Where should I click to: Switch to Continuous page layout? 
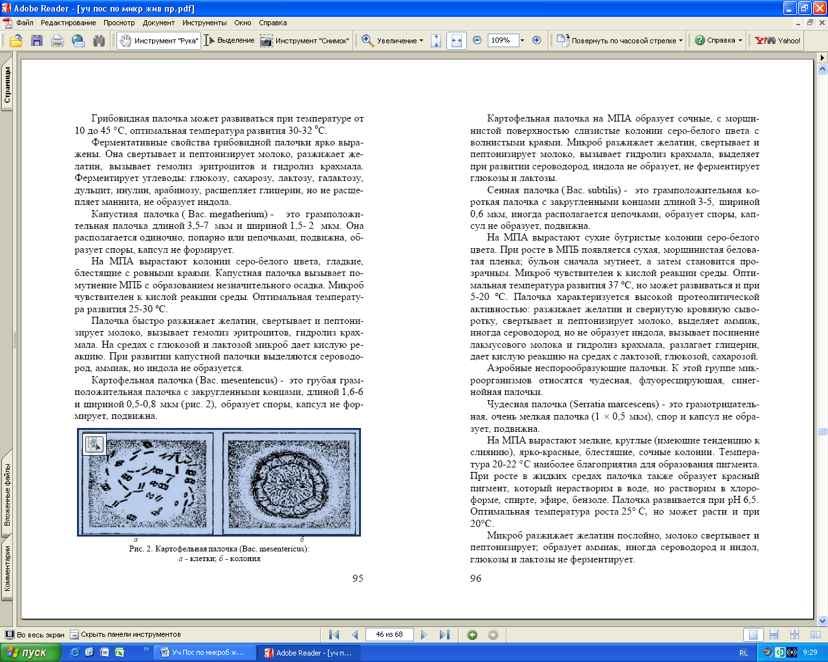coord(774,635)
